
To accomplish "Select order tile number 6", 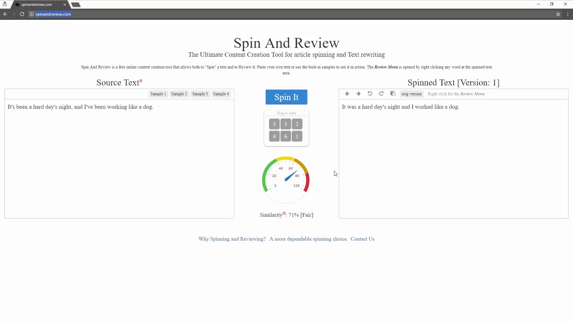I will click(x=286, y=136).
